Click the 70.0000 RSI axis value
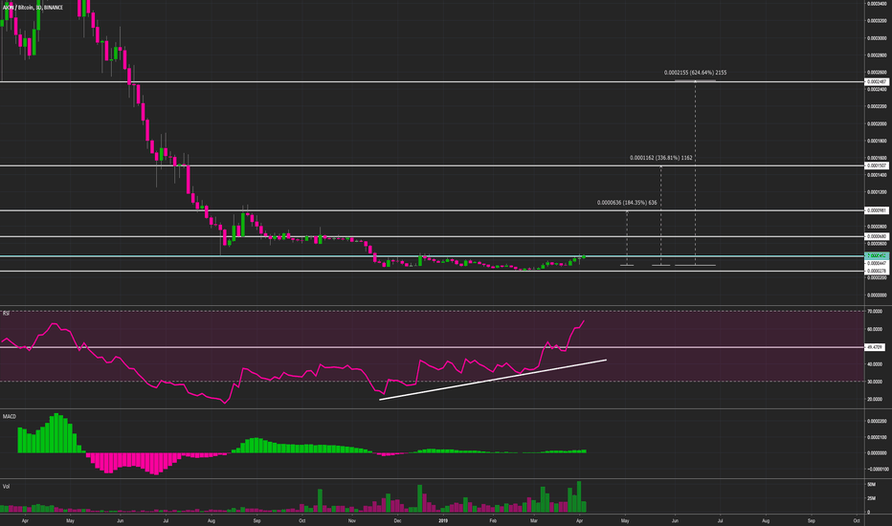 point(875,312)
